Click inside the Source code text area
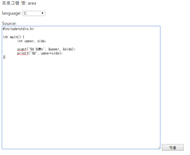The width and height of the screenshot is (190, 155). [81, 88]
